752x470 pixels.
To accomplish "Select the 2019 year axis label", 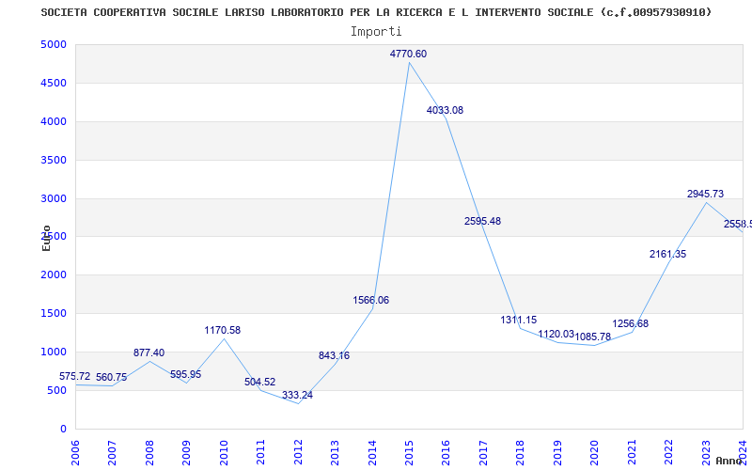I will [x=557, y=452].
